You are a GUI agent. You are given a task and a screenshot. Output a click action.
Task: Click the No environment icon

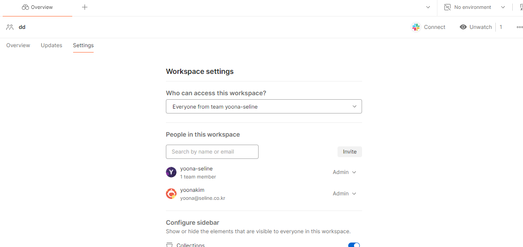(x=447, y=7)
